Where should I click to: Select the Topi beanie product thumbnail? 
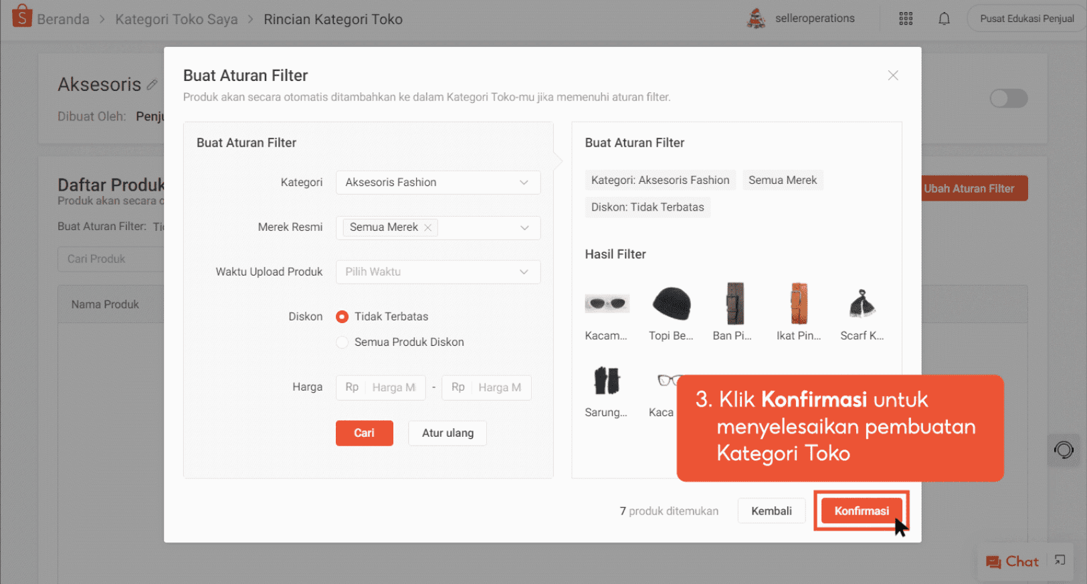(671, 304)
